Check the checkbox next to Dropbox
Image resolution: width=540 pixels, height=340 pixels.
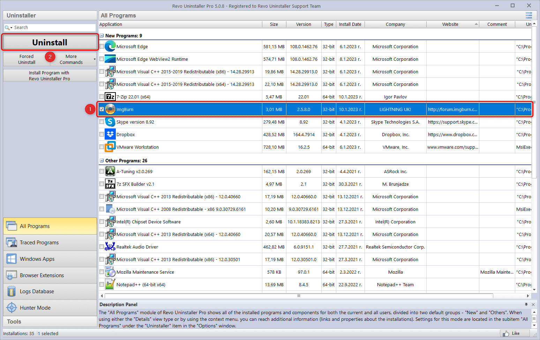102,134
